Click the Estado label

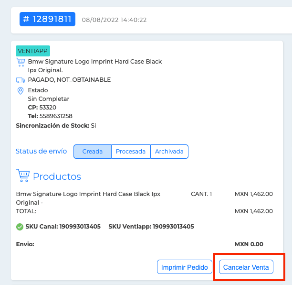38,90
